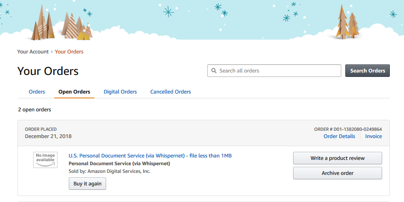
Task: Go to Your Account breadcrumb link
Action: pyautogui.click(x=33, y=52)
